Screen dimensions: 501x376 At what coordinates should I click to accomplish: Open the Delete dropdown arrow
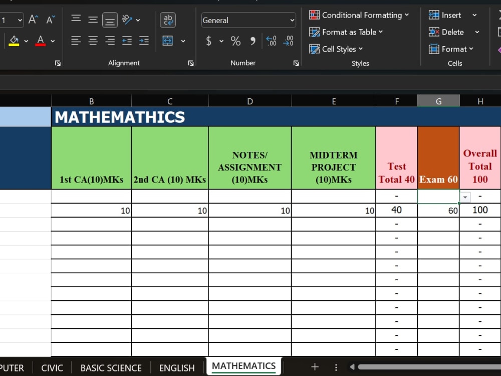[477, 32]
